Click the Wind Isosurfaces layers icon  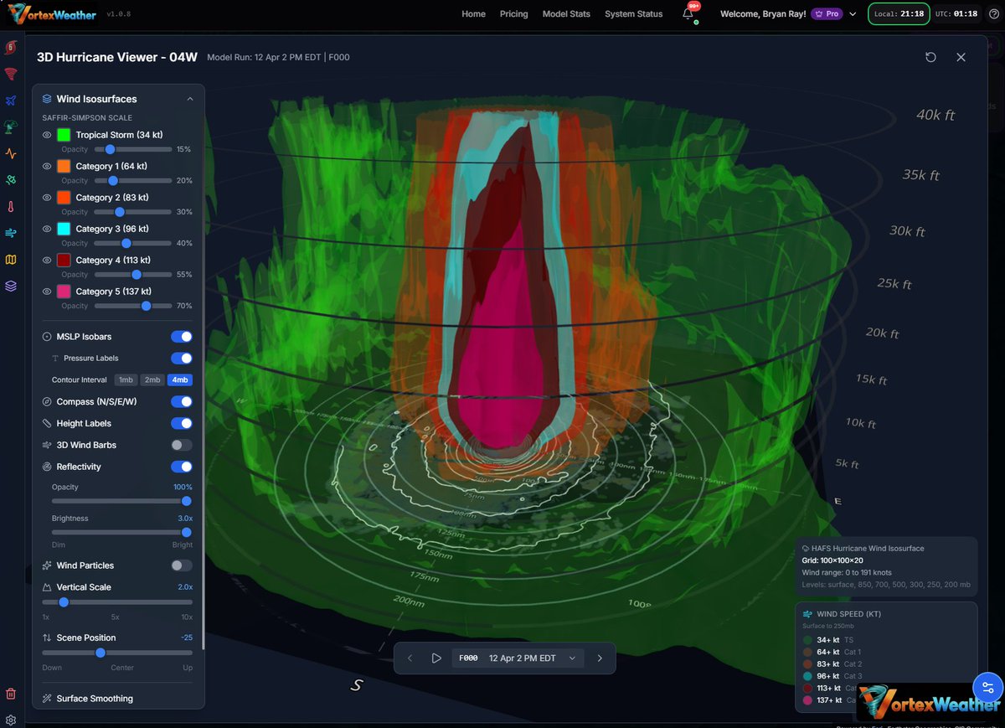[x=48, y=99]
